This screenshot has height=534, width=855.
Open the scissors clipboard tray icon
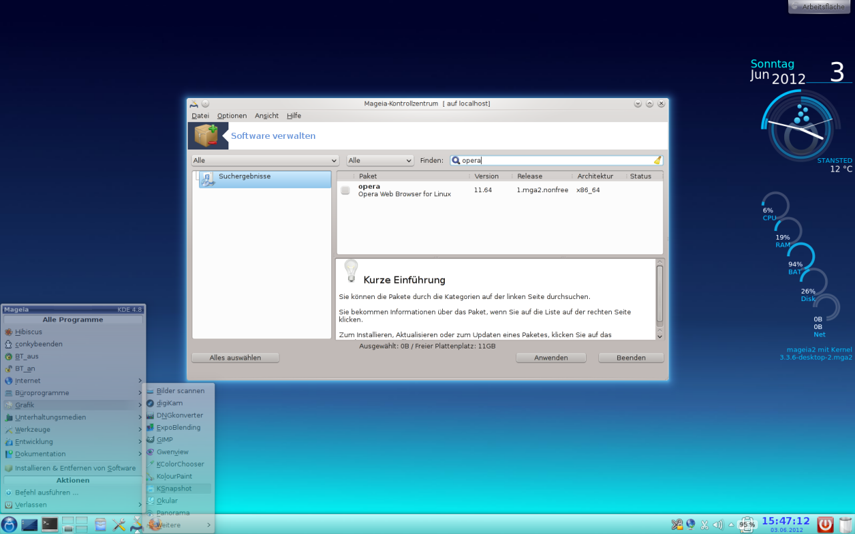[704, 525]
